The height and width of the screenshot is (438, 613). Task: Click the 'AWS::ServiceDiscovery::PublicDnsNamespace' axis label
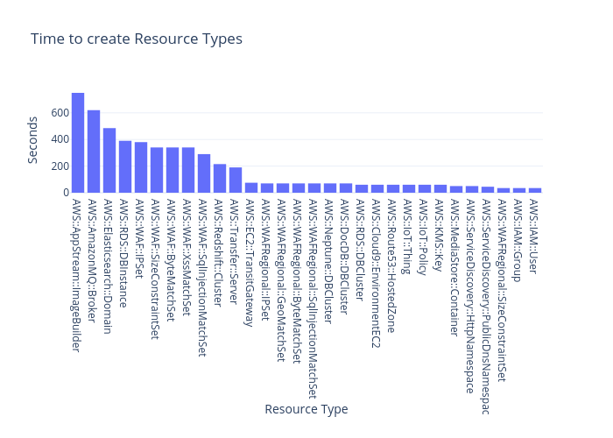(486, 307)
